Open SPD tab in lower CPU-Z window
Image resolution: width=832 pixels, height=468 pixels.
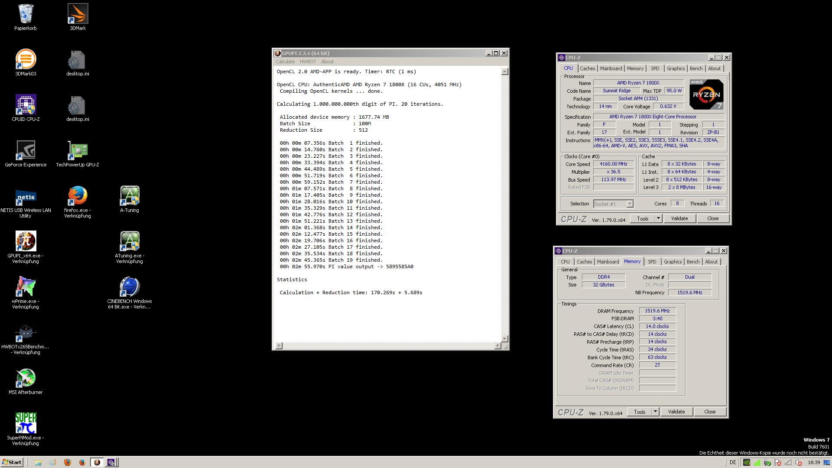click(652, 262)
